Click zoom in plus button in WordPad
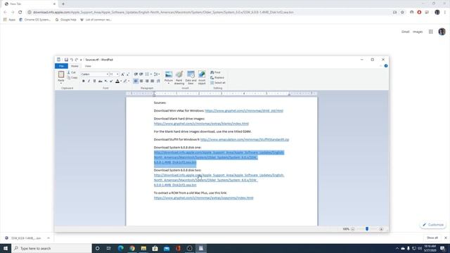The width and height of the screenshot is (450, 253). (381, 229)
